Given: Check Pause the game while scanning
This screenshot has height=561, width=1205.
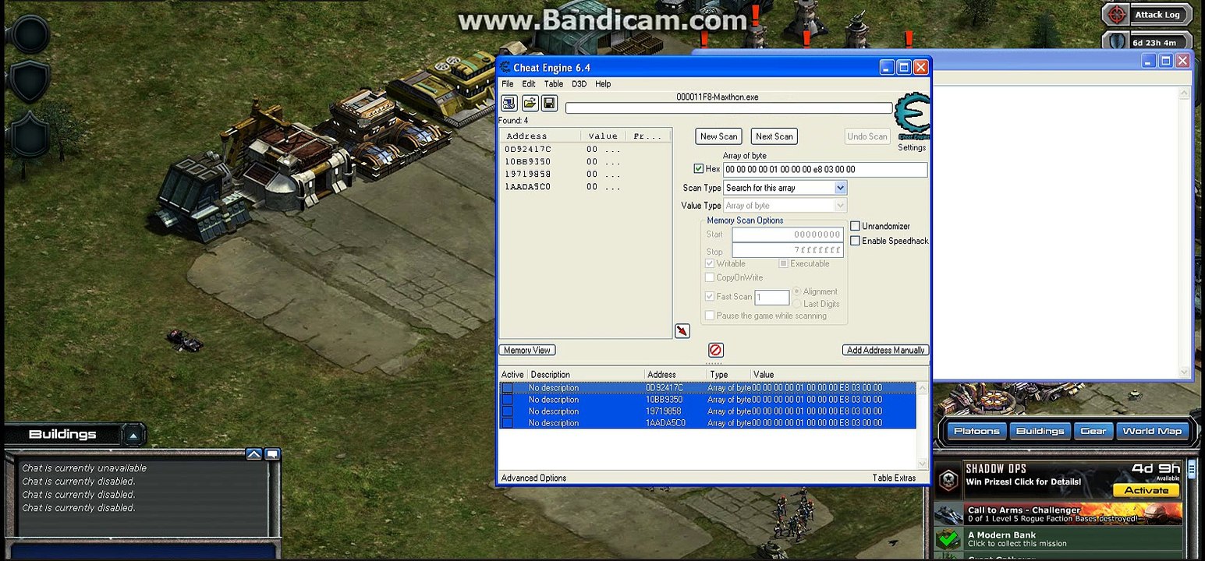Looking at the screenshot, I should (710, 316).
